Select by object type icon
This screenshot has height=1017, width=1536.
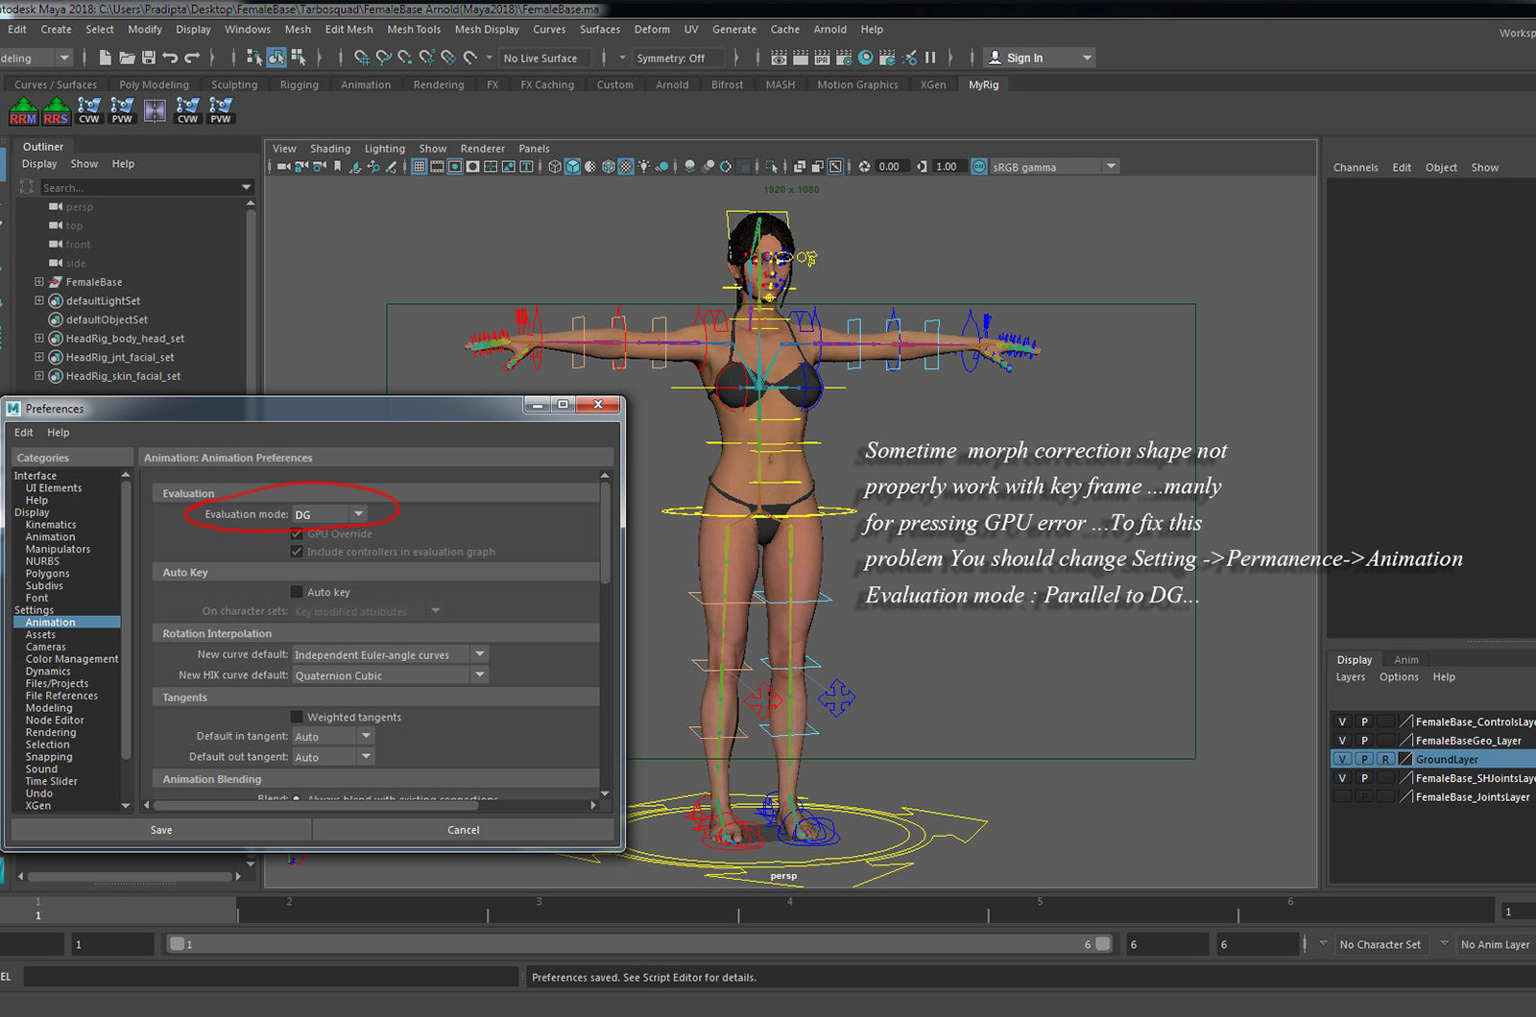(276, 58)
